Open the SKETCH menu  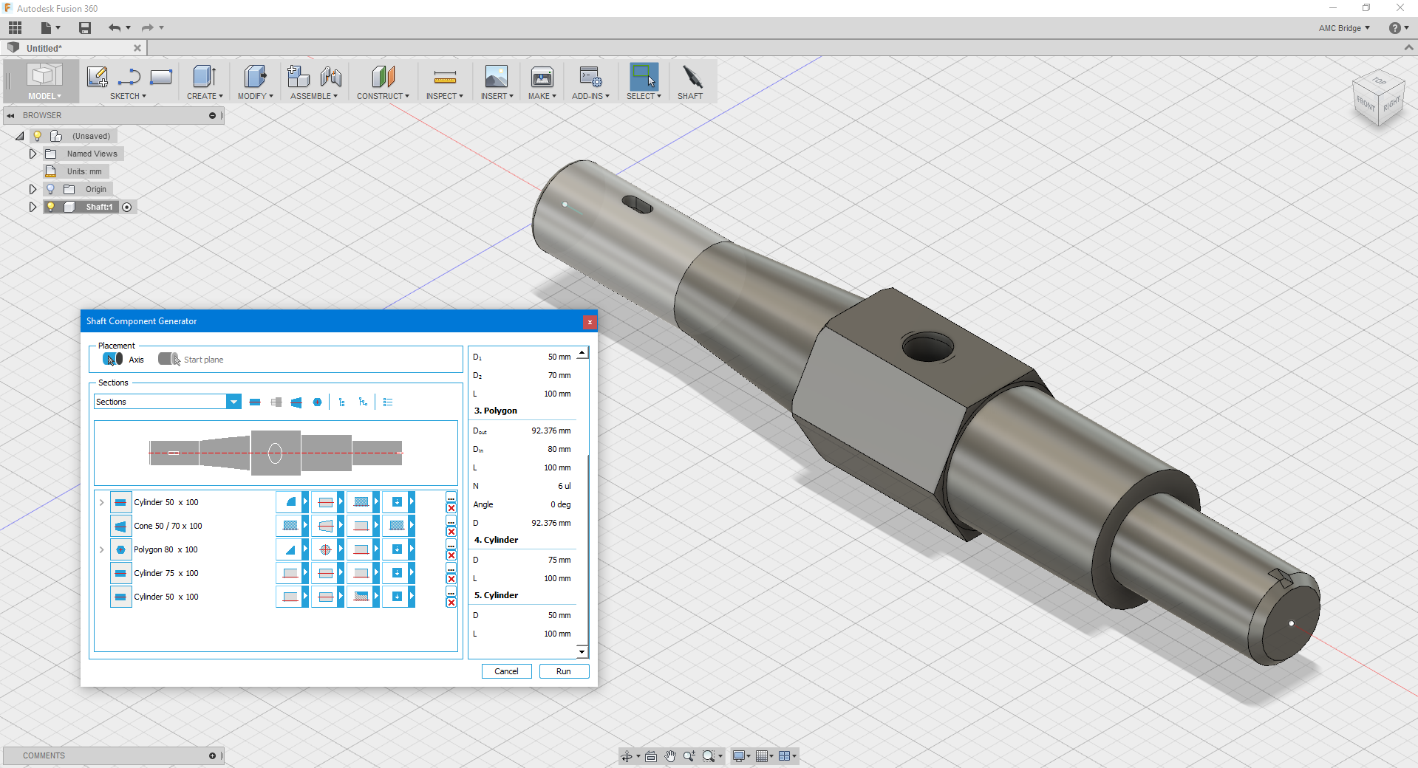click(x=129, y=96)
